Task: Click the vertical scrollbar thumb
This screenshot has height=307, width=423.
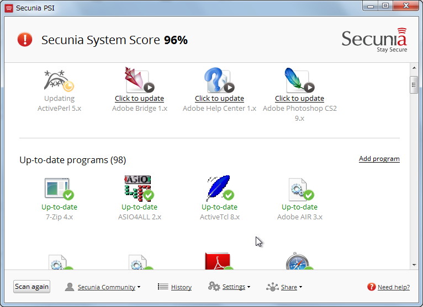Action: [414, 85]
